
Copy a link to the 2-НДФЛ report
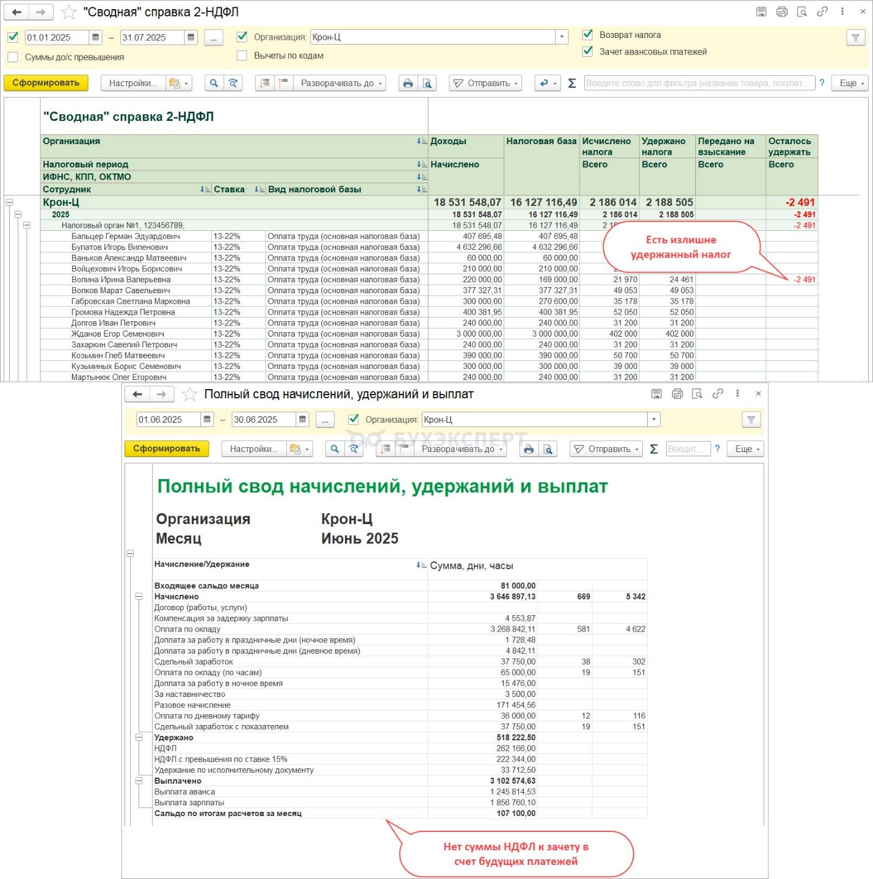[822, 12]
